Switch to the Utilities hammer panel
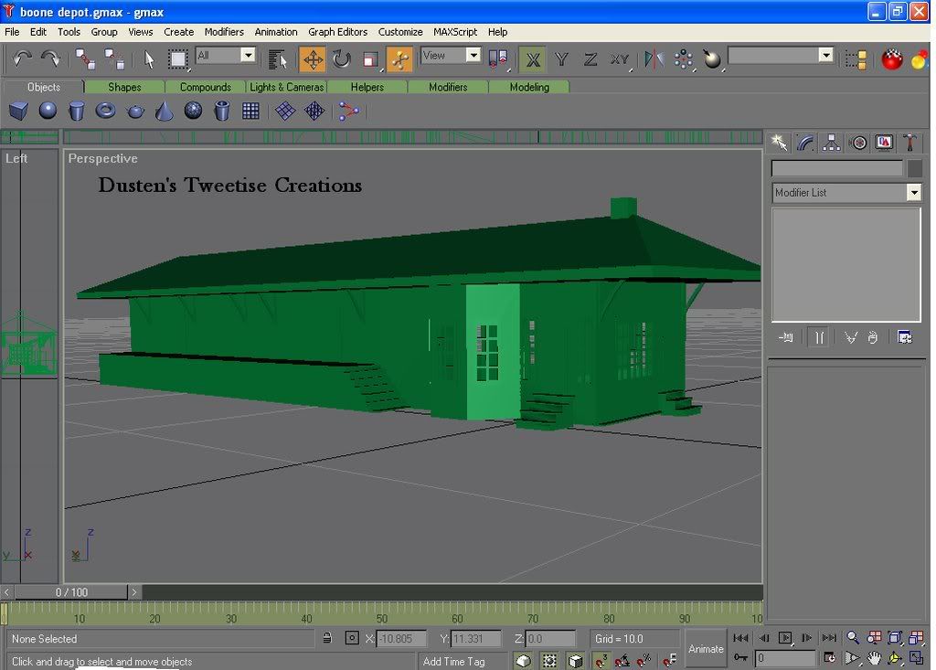Screen dimensions: 936x670 coord(909,143)
